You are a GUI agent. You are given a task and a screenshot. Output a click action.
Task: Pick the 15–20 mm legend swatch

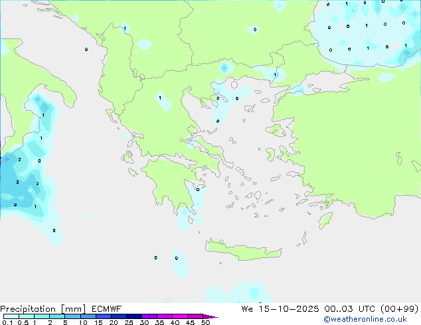pyautogui.click(x=103, y=316)
